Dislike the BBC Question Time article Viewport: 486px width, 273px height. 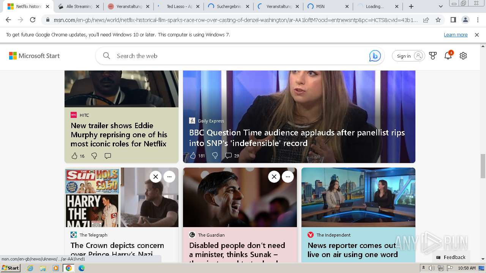(x=215, y=155)
